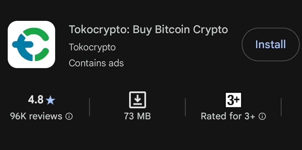Image resolution: width=302 pixels, height=150 pixels.
Task: Open the 96K reviews text
Action: pyautogui.click(x=36, y=116)
